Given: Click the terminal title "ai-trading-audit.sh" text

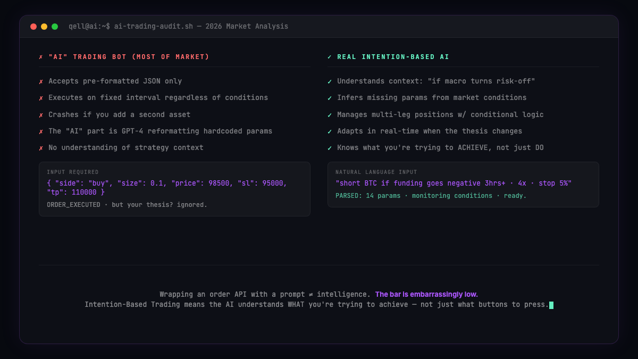Looking at the screenshot, I should 153,26.
